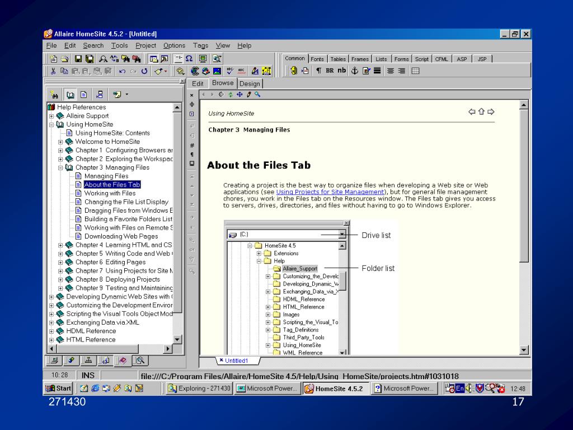Toggle the help tree open-book view button
573x430 pixels.
(x=70, y=95)
